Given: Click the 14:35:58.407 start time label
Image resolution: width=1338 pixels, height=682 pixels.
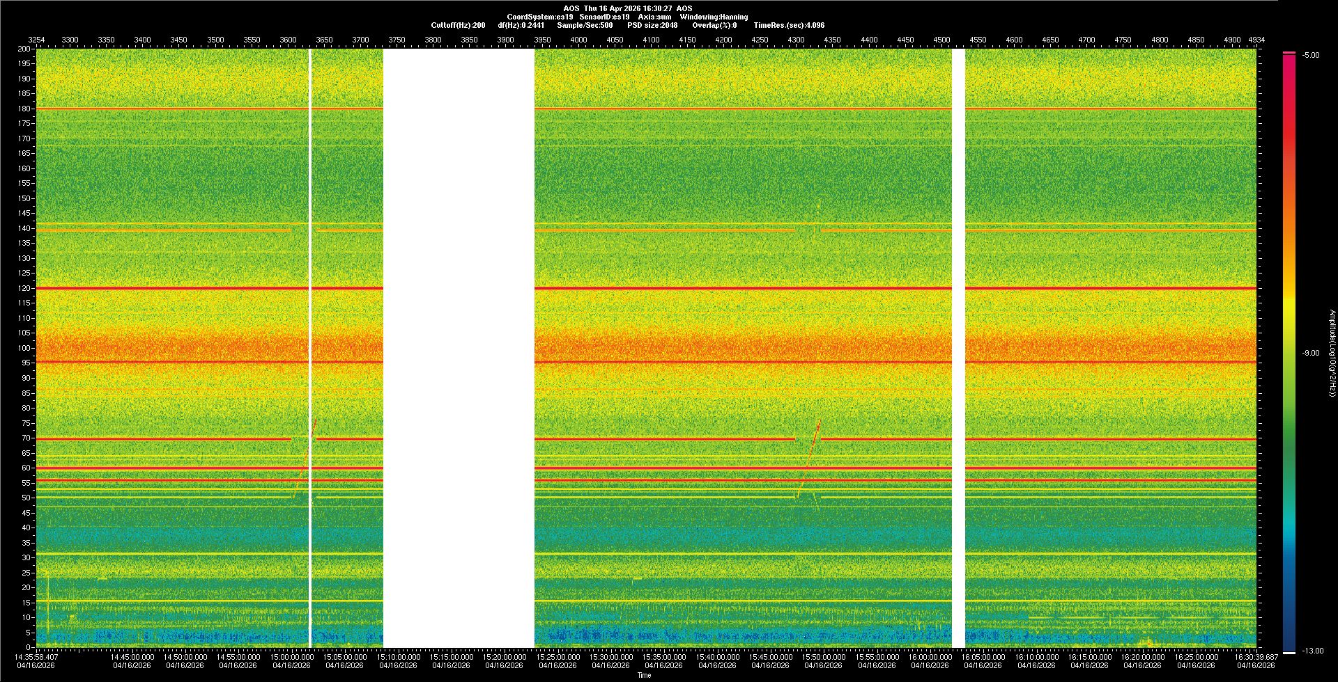Looking at the screenshot, I should pyautogui.click(x=36, y=657).
